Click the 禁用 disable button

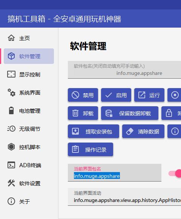point(83,95)
